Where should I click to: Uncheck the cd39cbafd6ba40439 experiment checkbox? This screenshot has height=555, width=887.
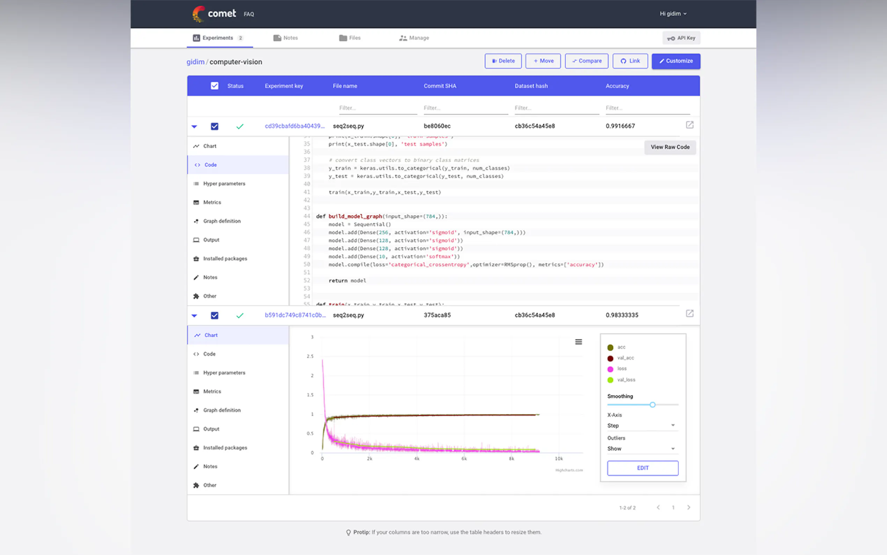(x=214, y=126)
